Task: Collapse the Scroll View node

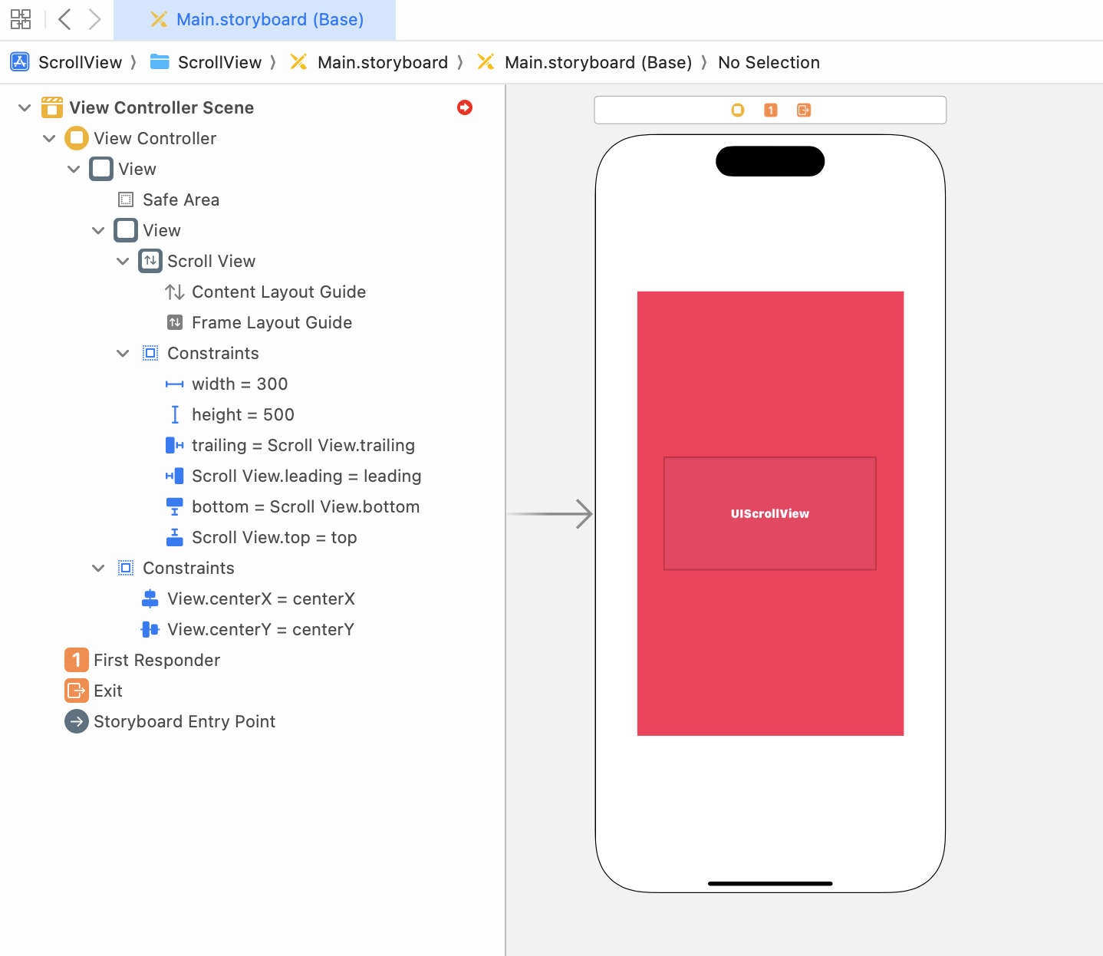Action: [123, 261]
